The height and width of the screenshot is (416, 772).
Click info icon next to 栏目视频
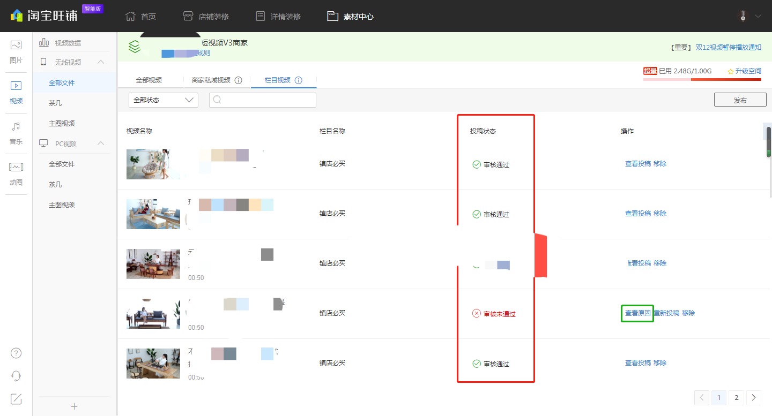coord(299,80)
